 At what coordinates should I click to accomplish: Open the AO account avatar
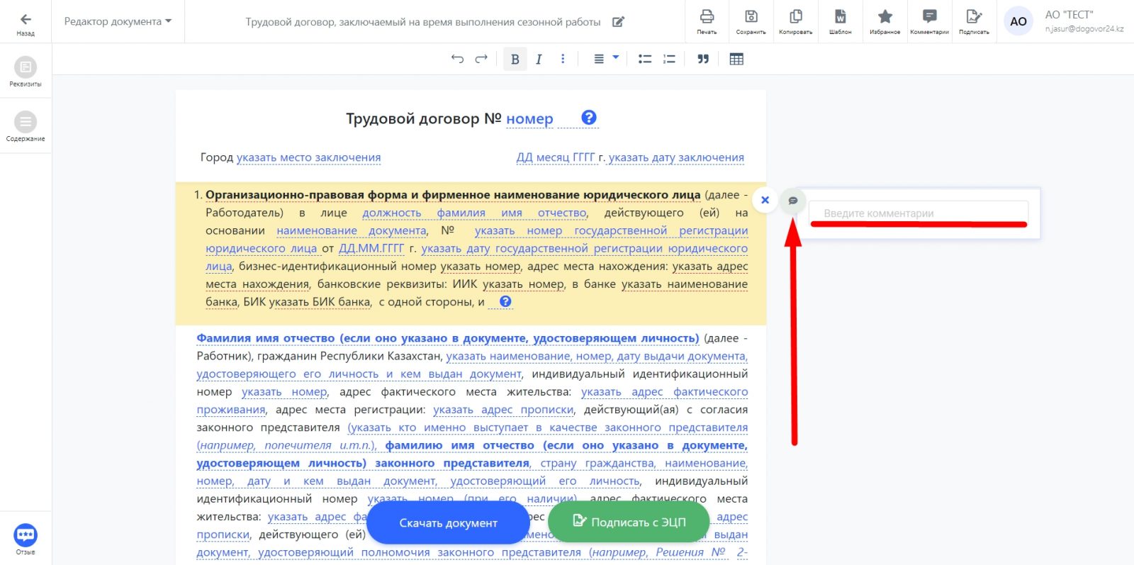pos(1018,21)
